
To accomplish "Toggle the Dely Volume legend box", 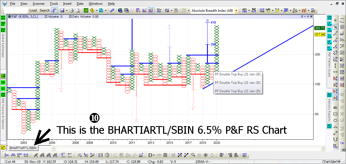I will point(70,17).
